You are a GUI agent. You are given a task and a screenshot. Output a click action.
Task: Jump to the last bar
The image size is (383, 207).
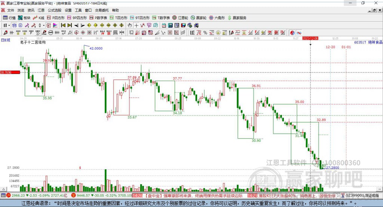pos(70,25)
